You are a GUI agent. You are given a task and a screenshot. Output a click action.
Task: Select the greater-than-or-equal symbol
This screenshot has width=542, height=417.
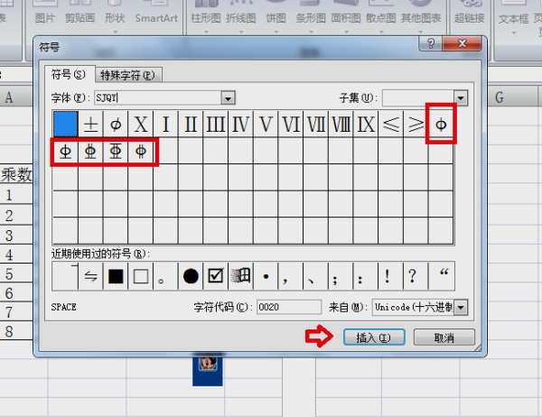coord(416,124)
